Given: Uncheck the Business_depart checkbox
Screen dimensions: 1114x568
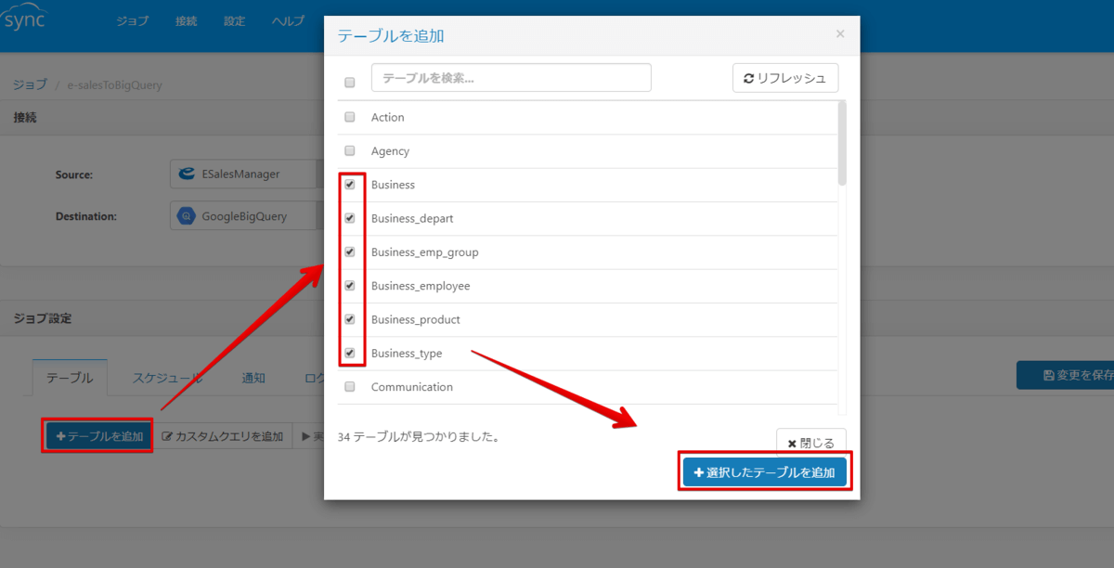Looking at the screenshot, I should point(350,218).
